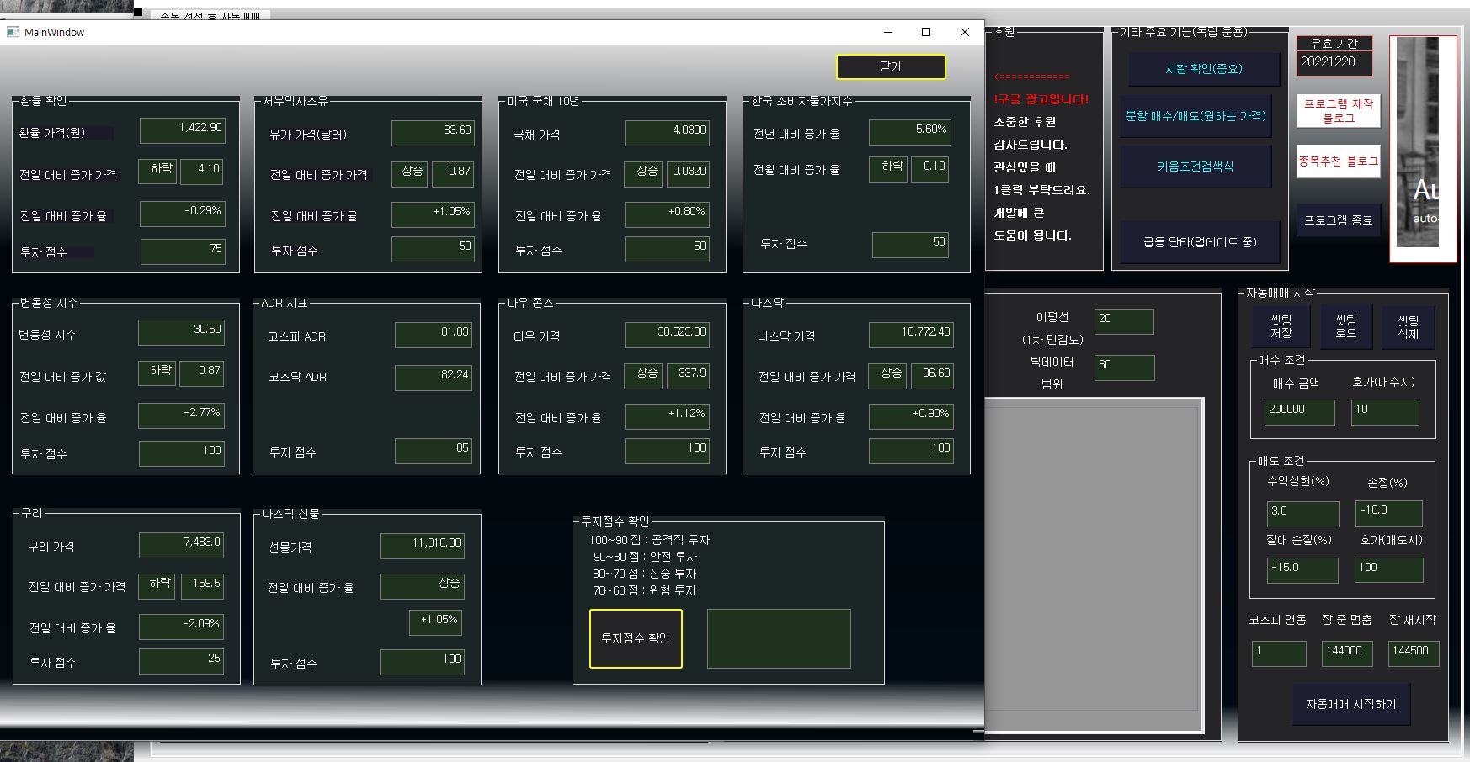Click the 선물가격 field showing 11,316.00

[422, 546]
